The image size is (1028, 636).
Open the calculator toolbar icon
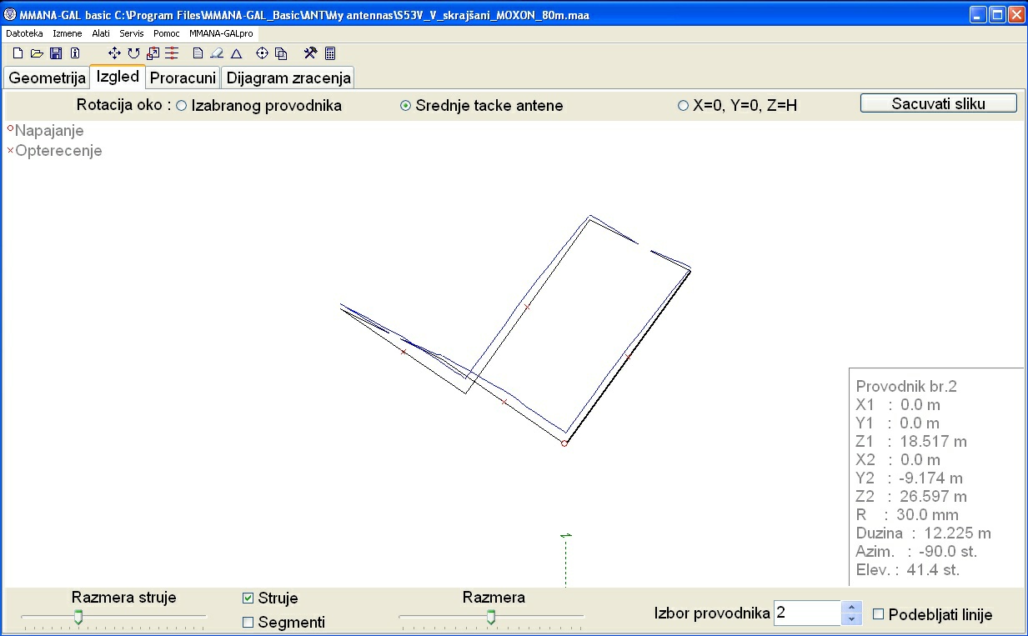(330, 53)
